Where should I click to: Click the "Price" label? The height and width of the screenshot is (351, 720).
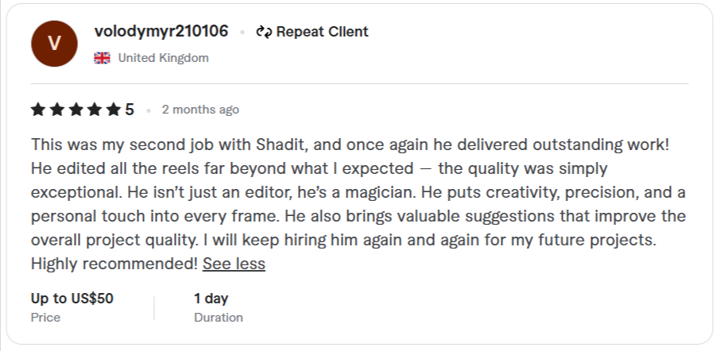tap(45, 317)
